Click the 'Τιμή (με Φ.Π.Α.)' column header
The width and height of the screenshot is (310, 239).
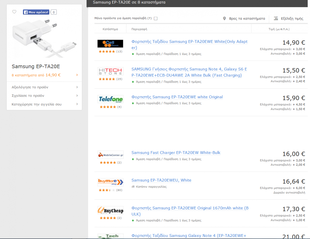279,29
